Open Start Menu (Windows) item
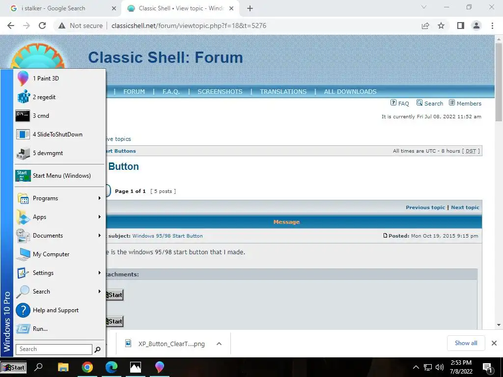Image resolution: width=503 pixels, height=377 pixels. tap(59, 176)
